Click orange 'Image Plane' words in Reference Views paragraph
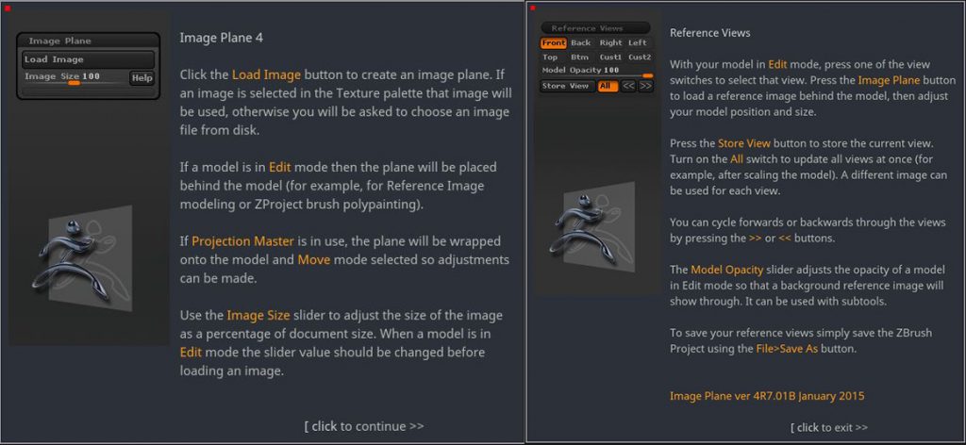Viewport: 966px width, 445px height. click(889, 80)
